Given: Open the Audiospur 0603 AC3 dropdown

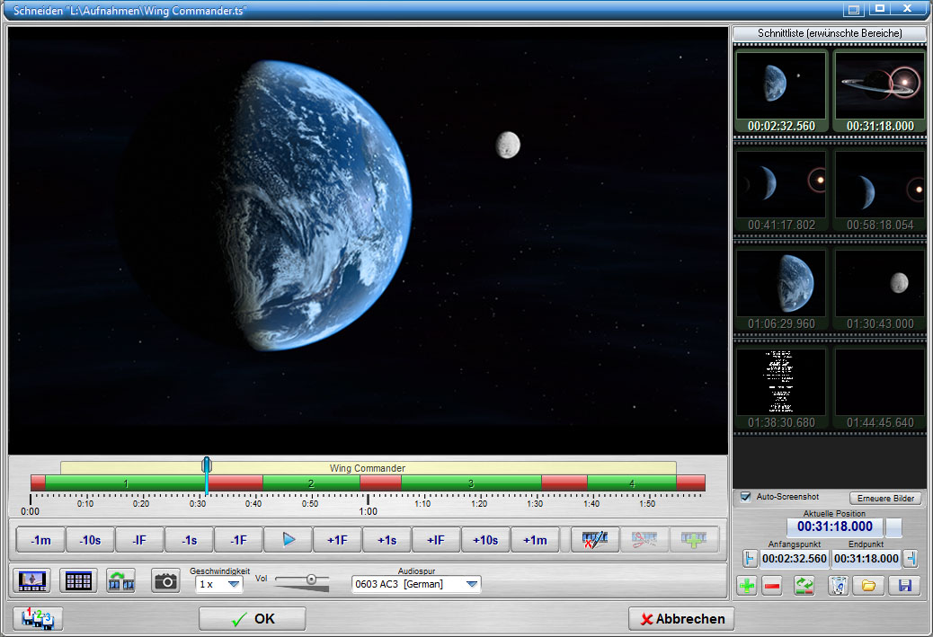Looking at the screenshot, I should pos(416,584).
